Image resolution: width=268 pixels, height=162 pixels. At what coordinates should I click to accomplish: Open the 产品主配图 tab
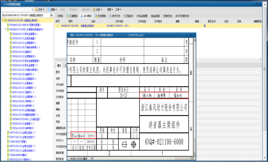142,16
